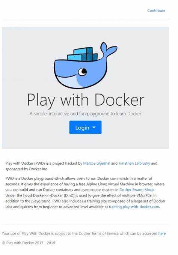Click the 'sponsored by Docker Inc.' text
The width and height of the screenshot is (178, 255).
27,169
